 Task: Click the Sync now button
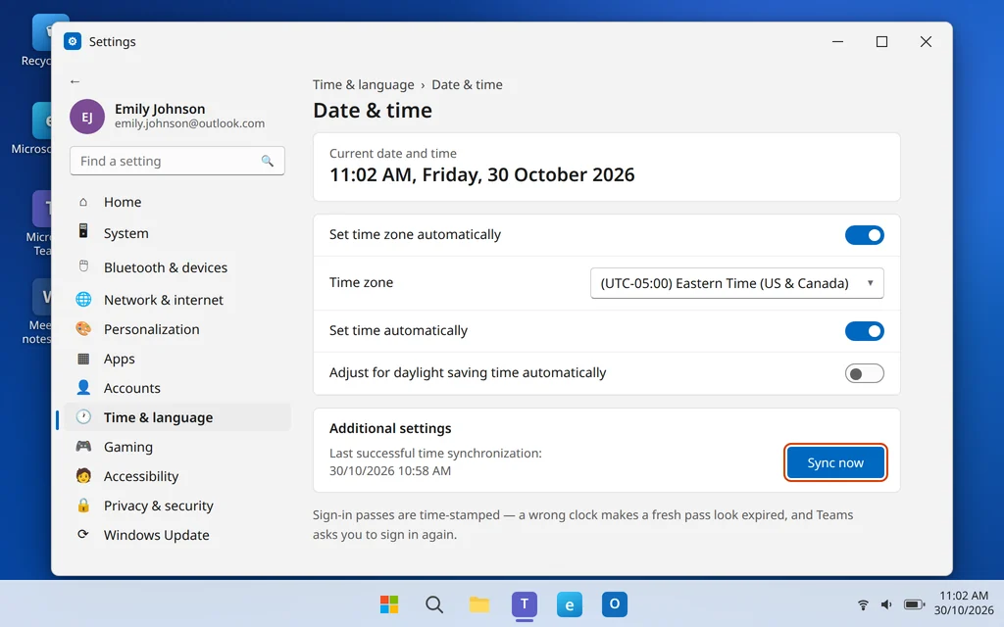pyautogui.click(x=835, y=462)
